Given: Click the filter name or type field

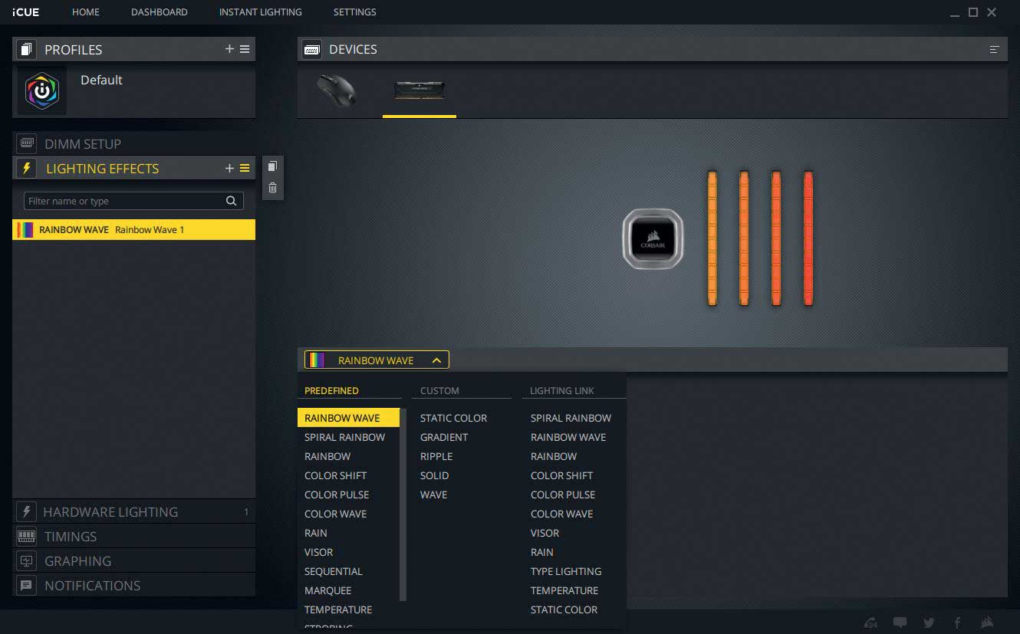Looking at the screenshot, I should coord(124,201).
